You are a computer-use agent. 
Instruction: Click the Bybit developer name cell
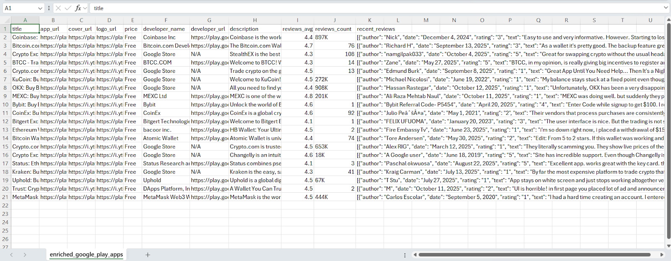[166, 104]
